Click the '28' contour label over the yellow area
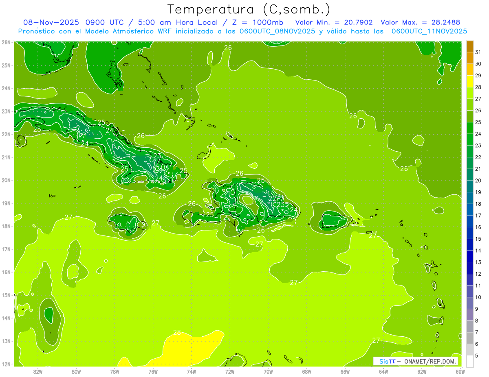This screenshot has width=489, height=377. pyautogui.click(x=177, y=332)
